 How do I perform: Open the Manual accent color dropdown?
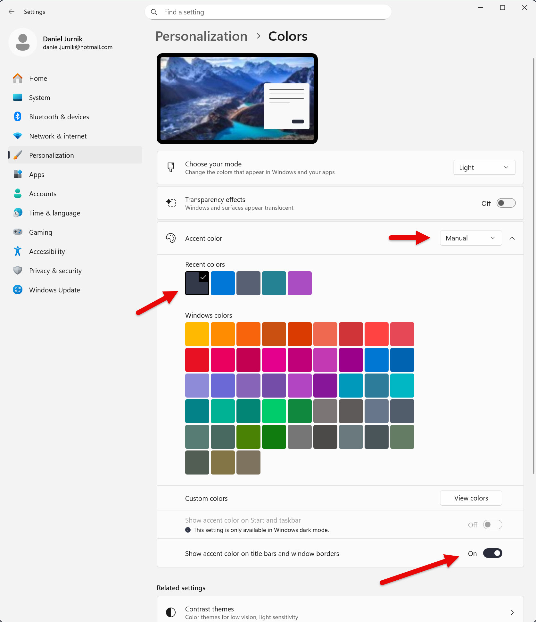[x=471, y=238]
